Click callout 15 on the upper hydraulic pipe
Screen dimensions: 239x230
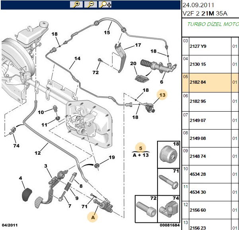point(107,32)
